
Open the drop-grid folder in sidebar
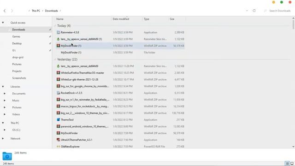point(18,57)
